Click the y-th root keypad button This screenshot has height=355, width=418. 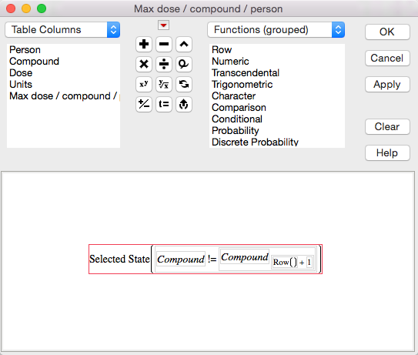164,84
